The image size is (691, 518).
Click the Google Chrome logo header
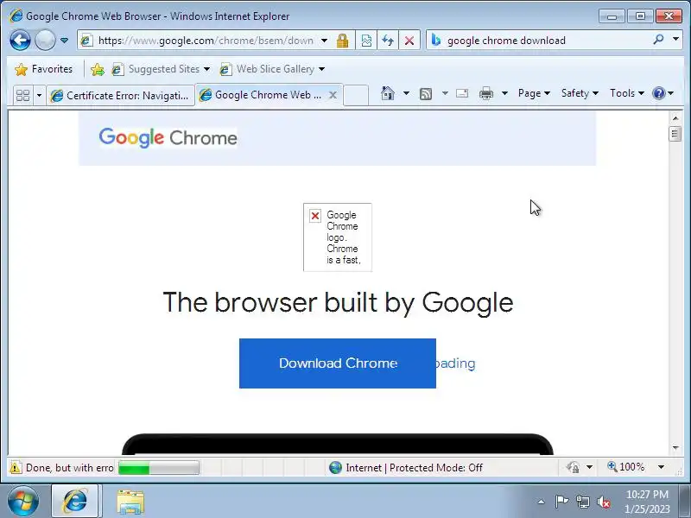[x=168, y=138]
